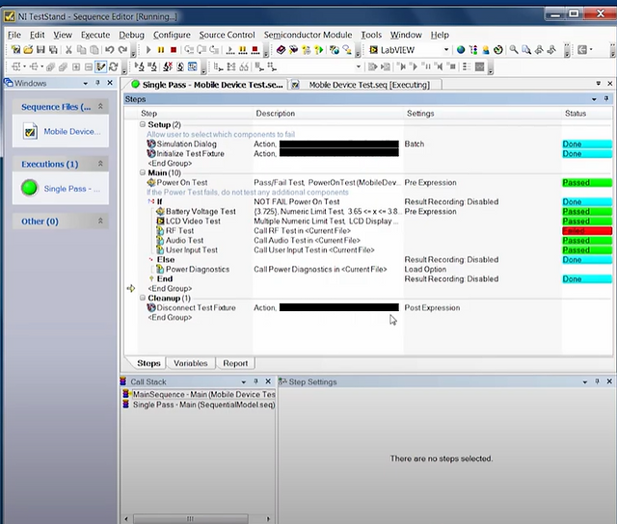The width and height of the screenshot is (617, 524).
Task: Save the sequence file with floppy icon
Action: [x=40, y=49]
